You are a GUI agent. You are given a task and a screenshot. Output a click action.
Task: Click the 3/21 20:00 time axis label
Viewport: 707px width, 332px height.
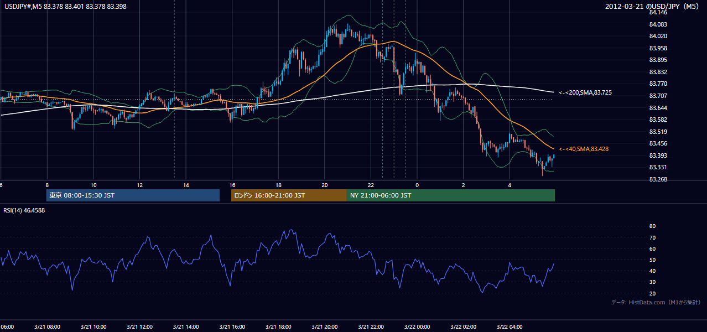point(325,326)
